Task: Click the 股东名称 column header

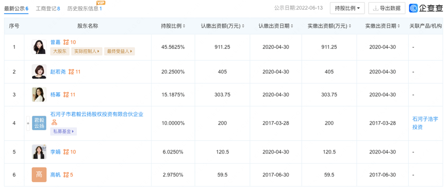Action: pos(88,26)
